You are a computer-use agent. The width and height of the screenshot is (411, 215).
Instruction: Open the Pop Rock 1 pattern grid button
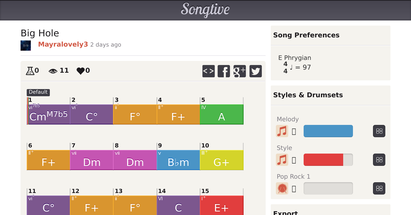tap(379, 188)
